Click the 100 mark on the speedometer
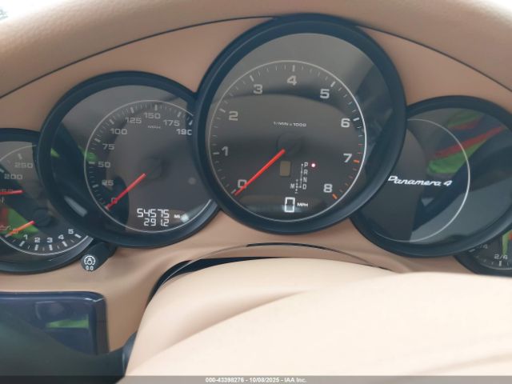 118,131
